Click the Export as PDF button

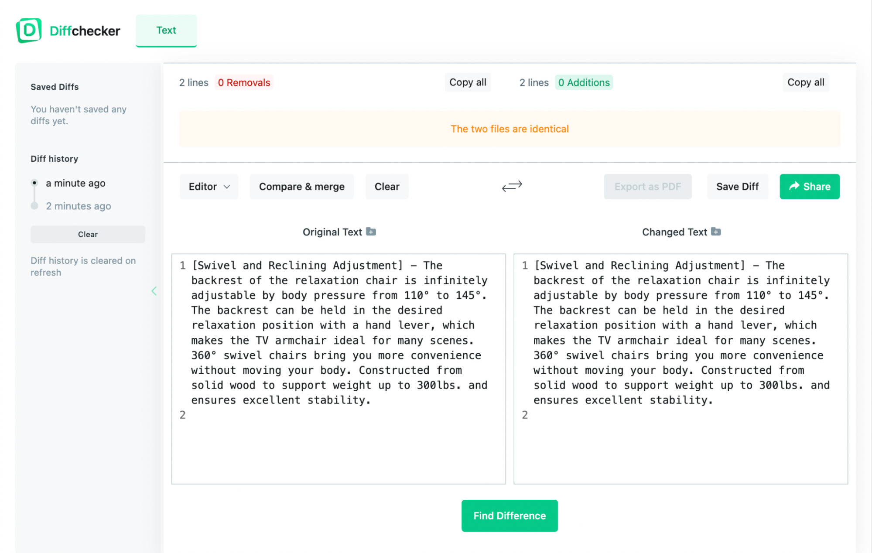click(x=647, y=186)
